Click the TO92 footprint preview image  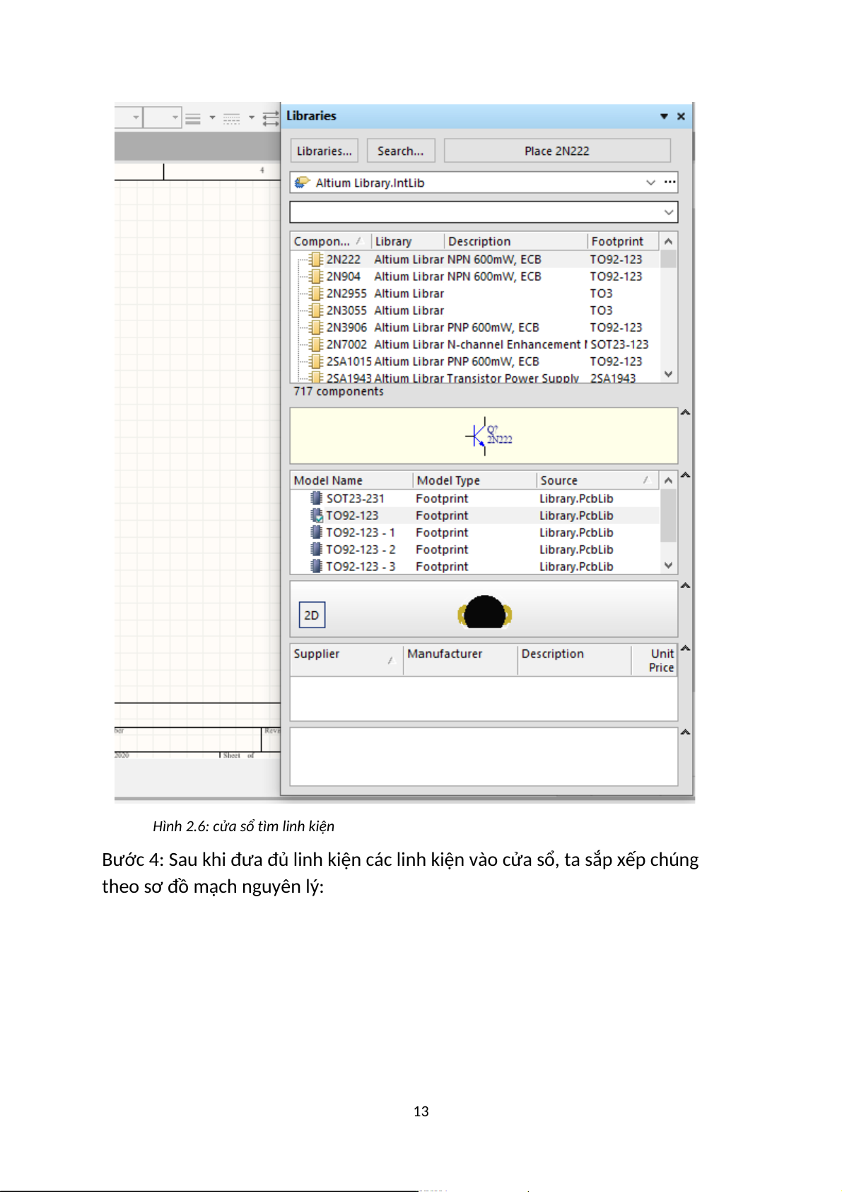click(x=485, y=613)
